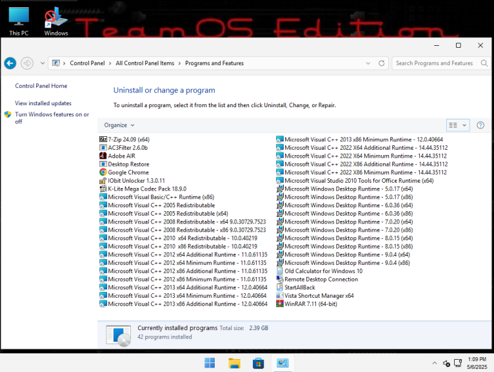The width and height of the screenshot is (494, 372).
Task: Change view using the list view button
Action: [453, 125]
